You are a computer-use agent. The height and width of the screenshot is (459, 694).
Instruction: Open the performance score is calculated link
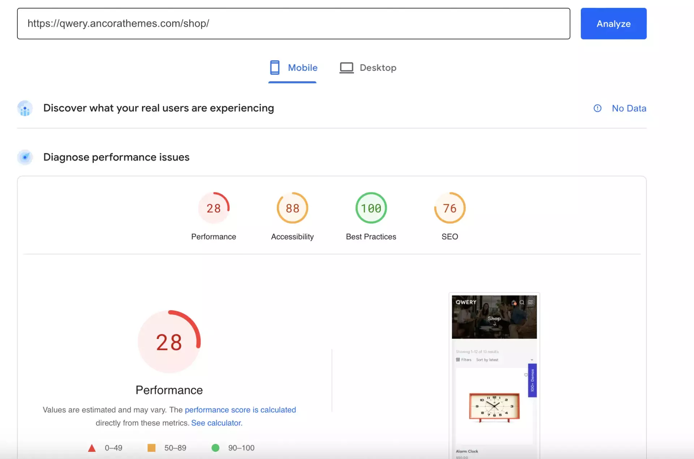(x=240, y=410)
